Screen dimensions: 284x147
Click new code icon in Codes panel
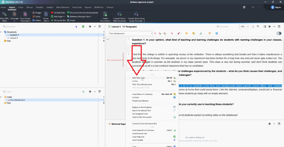pyautogui.click(x=83, y=92)
